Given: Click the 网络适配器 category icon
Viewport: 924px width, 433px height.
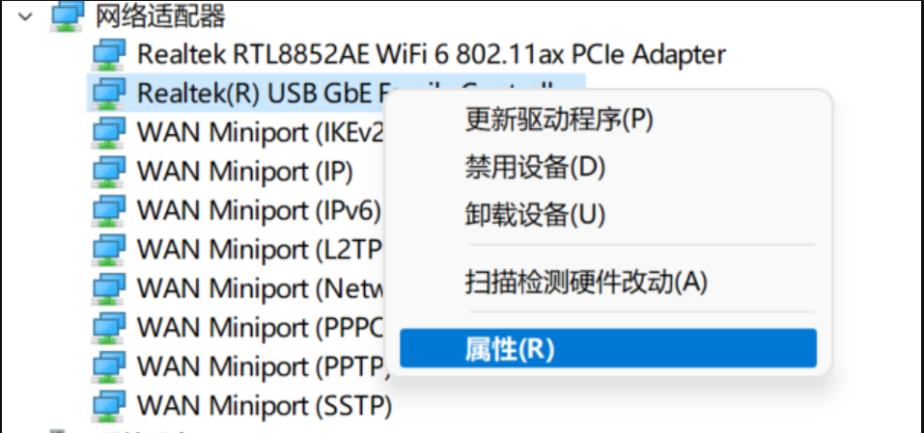Looking at the screenshot, I should coord(68,15).
